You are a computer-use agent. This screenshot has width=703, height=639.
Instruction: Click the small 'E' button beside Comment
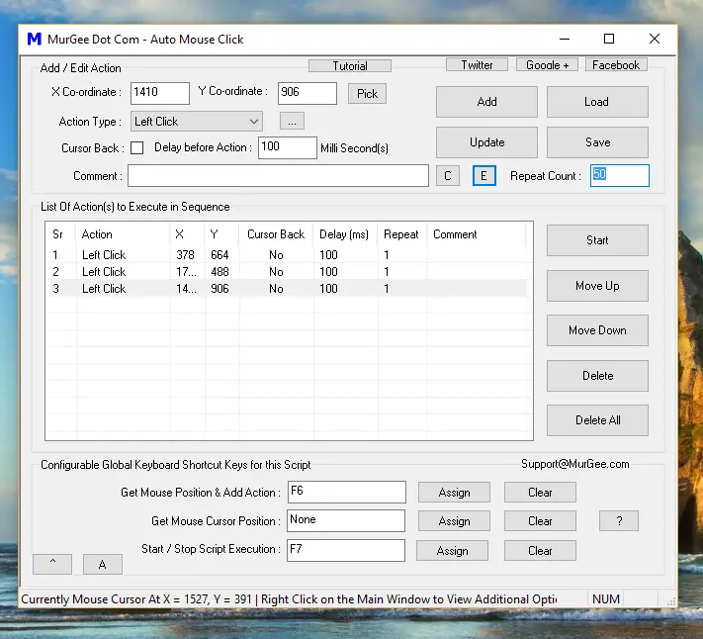(483, 176)
